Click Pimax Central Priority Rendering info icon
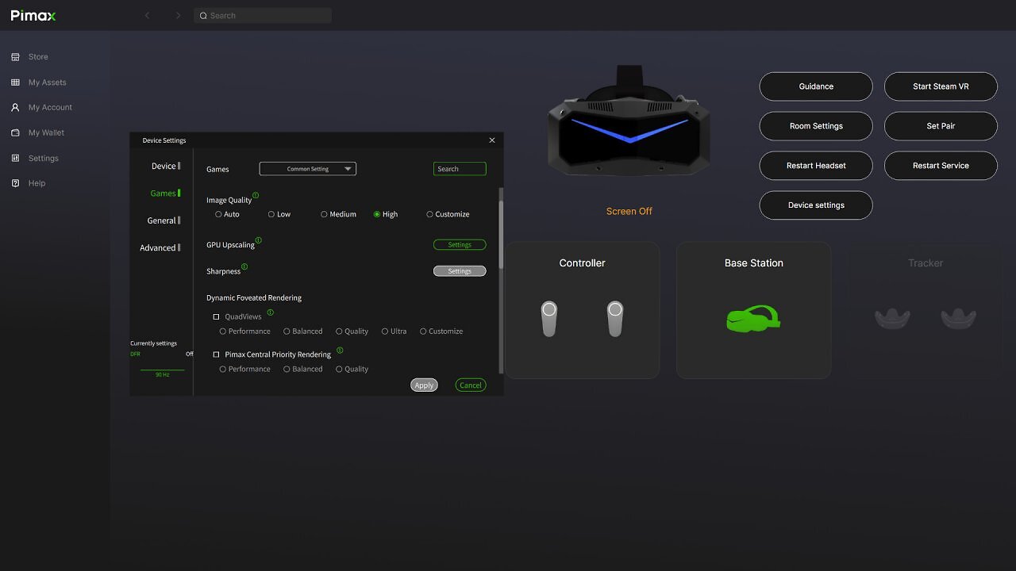 [340, 350]
